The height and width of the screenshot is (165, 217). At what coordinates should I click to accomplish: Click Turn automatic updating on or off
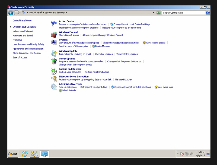point(75,54)
